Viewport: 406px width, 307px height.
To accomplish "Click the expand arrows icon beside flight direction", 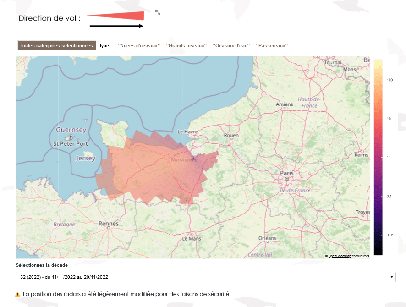I will (158, 12).
